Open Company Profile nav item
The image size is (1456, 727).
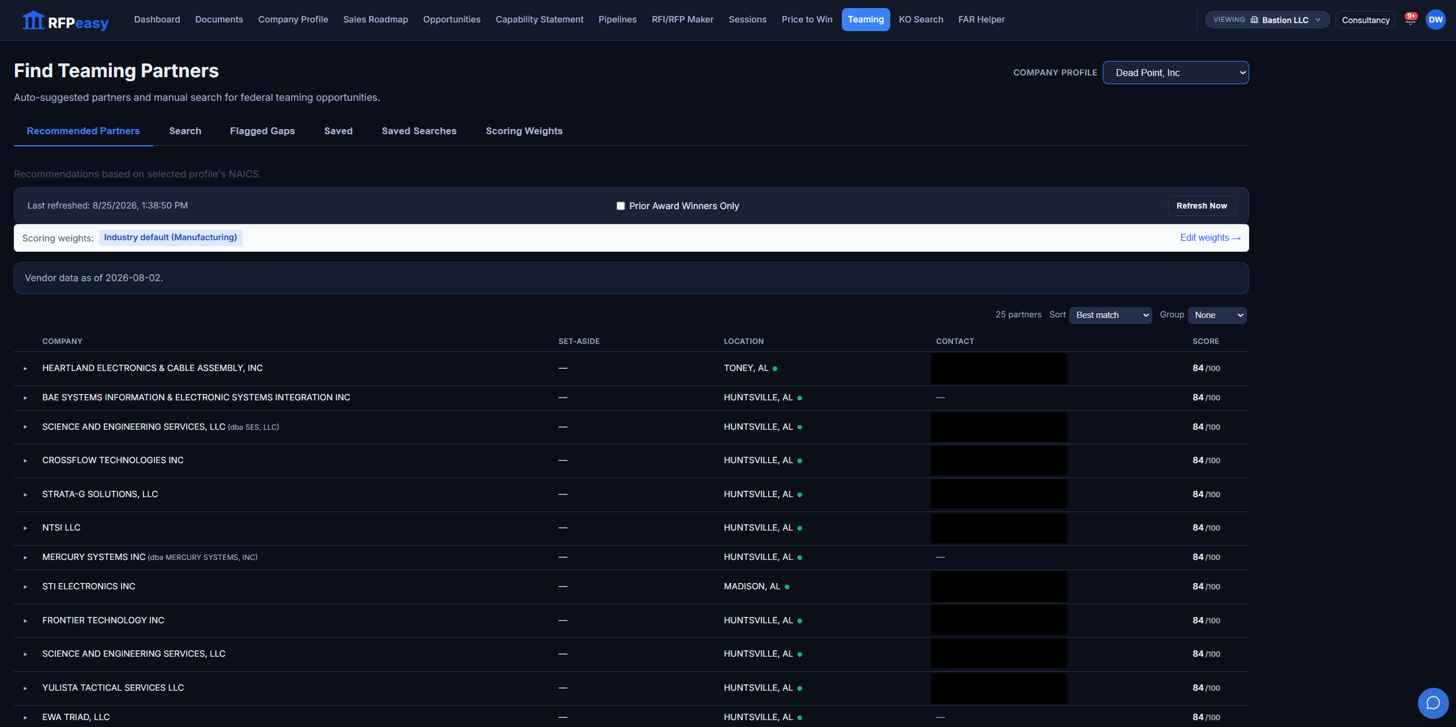293,20
